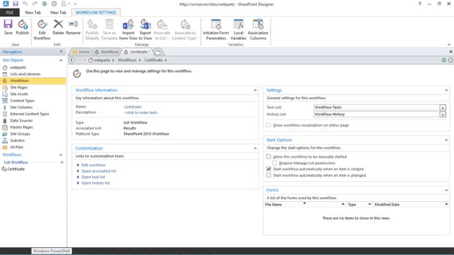Check Start workflow automatically when item is changed
This screenshot has width=454, height=255.
coord(269,175)
